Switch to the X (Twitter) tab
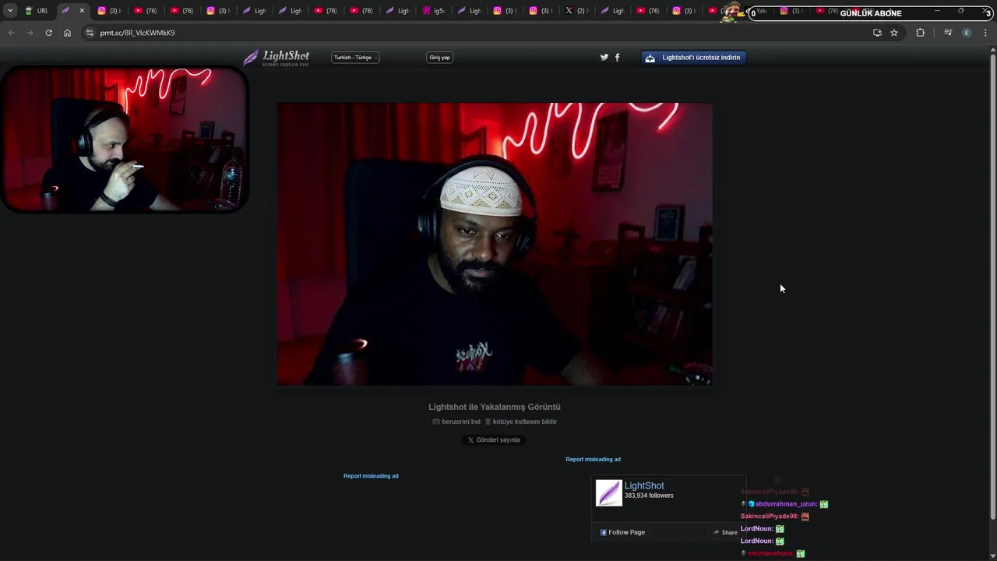The height and width of the screenshot is (561, 997). tap(576, 11)
